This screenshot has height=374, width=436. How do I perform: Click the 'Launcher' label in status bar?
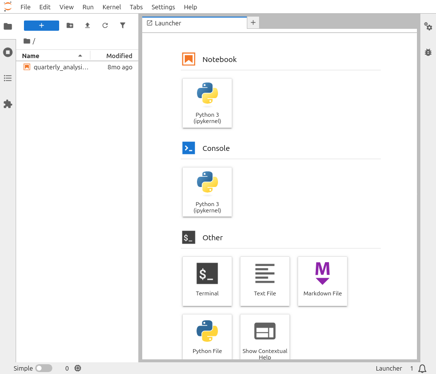point(389,369)
